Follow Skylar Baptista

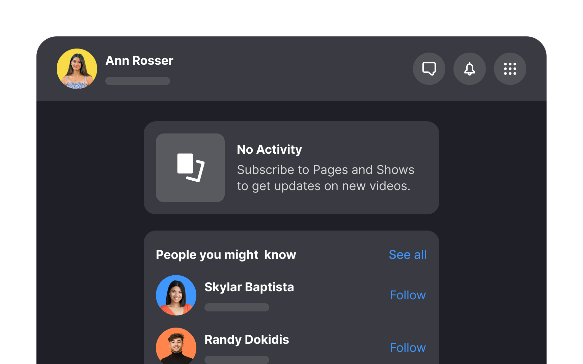pyautogui.click(x=408, y=295)
